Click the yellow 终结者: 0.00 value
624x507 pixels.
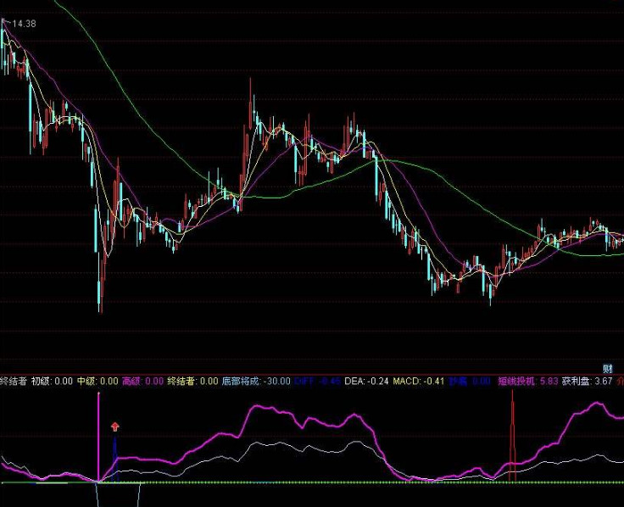[193, 382]
